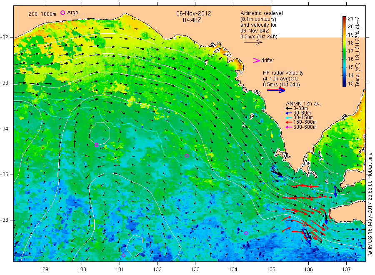Click the 16 tick label on the colorbar
Image resolution: width=375 pixels, height=275 pixels.
pos(350,59)
